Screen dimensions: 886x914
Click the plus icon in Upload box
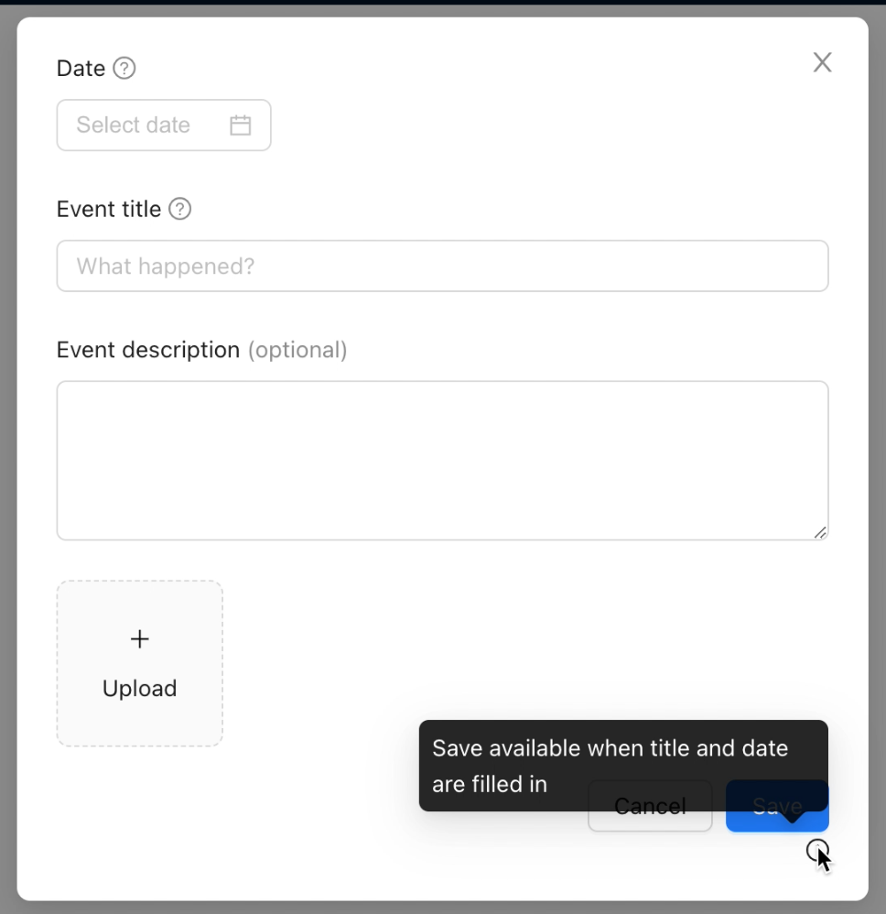pos(139,639)
